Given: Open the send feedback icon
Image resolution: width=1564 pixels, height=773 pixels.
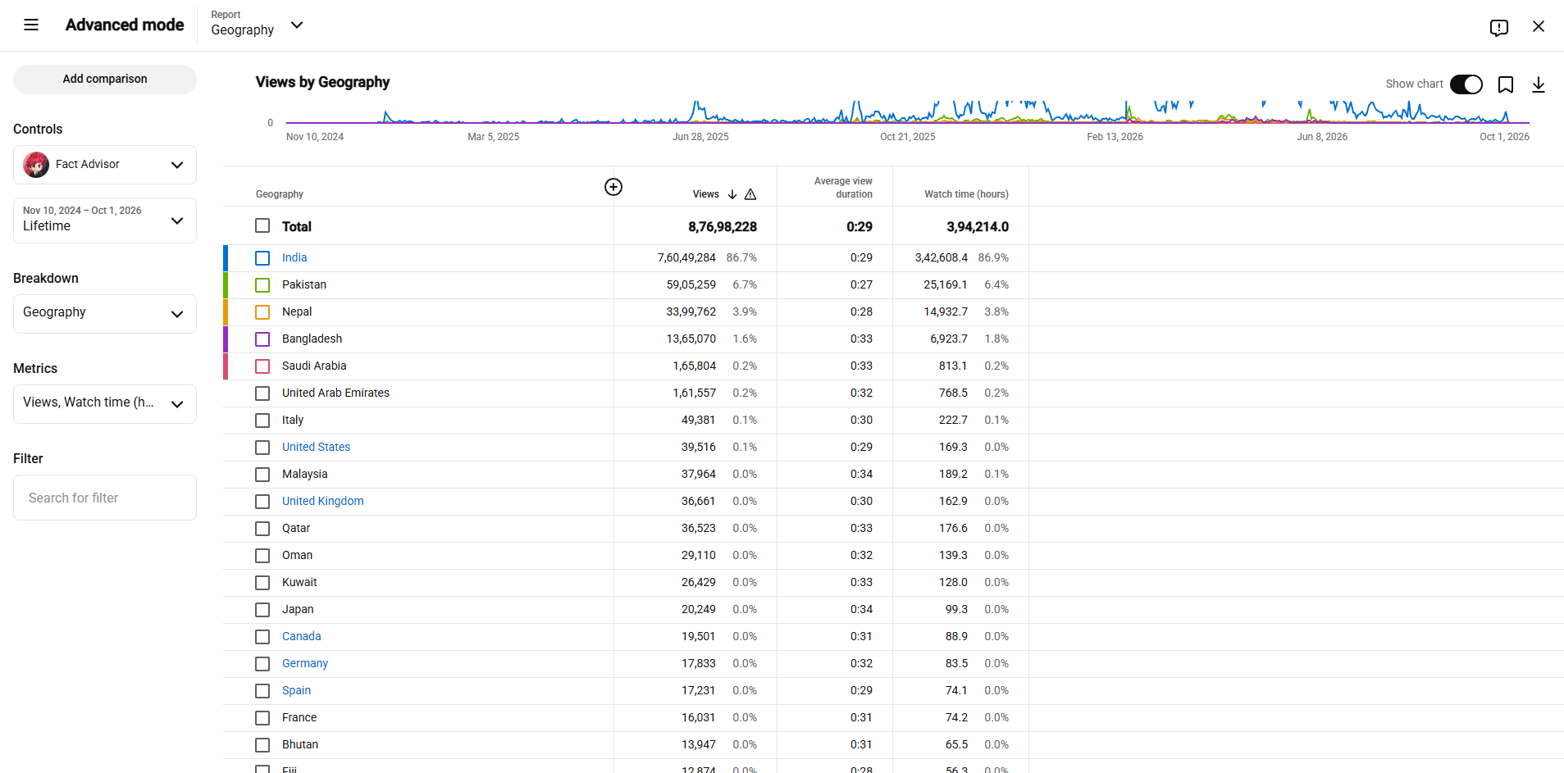Looking at the screenshot, I should tap(1499, 27).
